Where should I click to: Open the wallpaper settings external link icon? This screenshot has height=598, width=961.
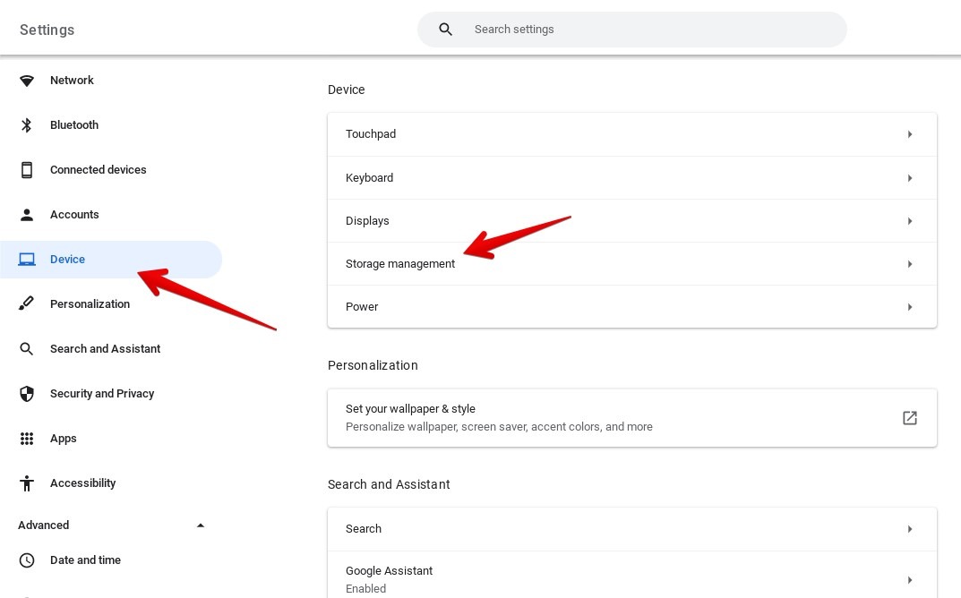pos(909,417)
